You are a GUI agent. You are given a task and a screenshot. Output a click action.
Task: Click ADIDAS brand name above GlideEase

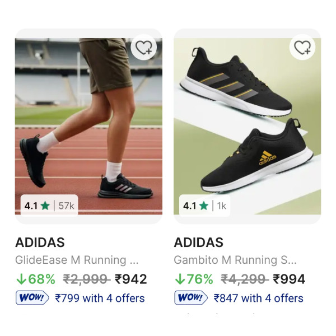pyautogui.click(x=40, y=242)
